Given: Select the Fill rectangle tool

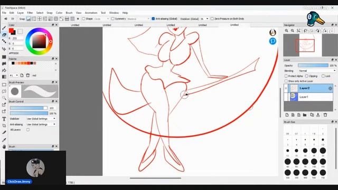Looking at the screenshot, I should (x=4, y=57).
